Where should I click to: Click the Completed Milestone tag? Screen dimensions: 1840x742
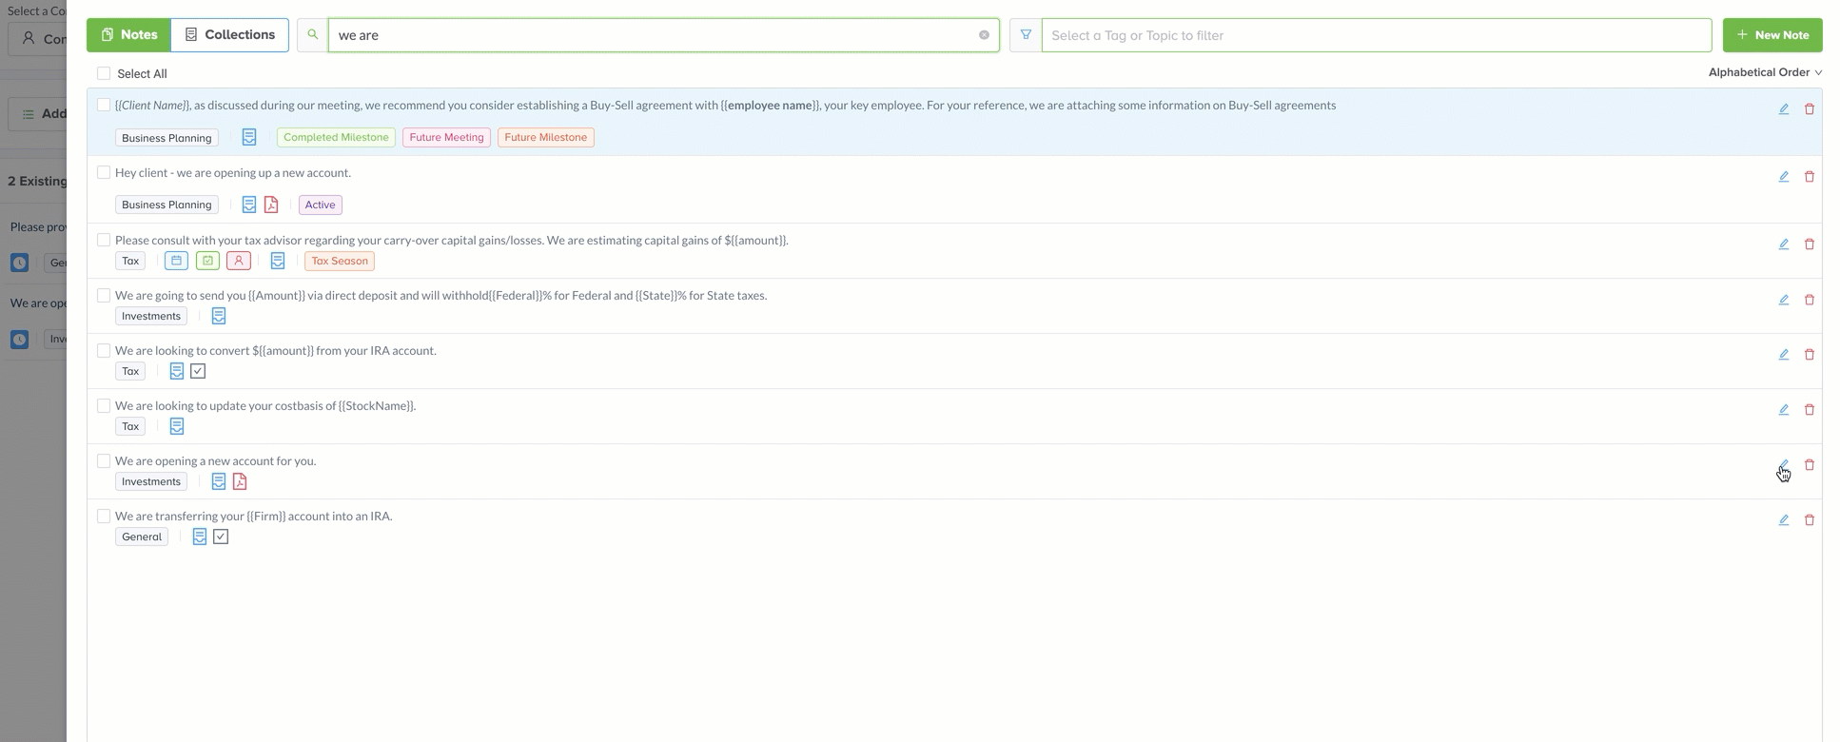click(336, 137)
